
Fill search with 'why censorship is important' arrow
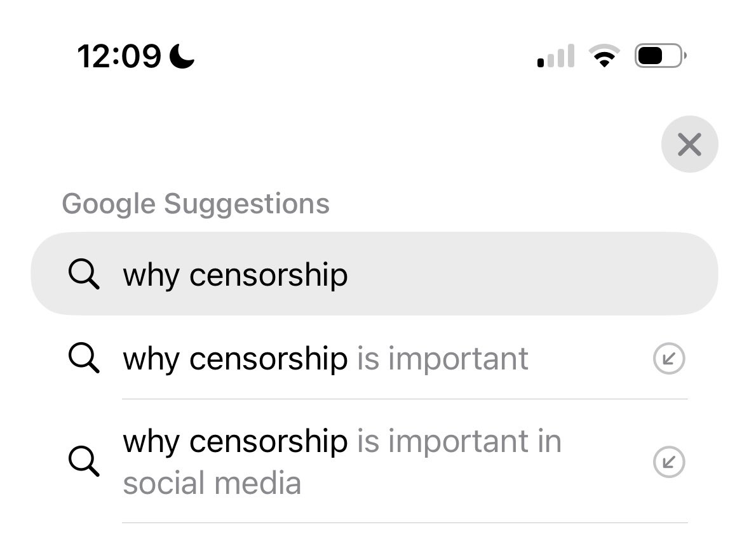click(x=669, y=359)
